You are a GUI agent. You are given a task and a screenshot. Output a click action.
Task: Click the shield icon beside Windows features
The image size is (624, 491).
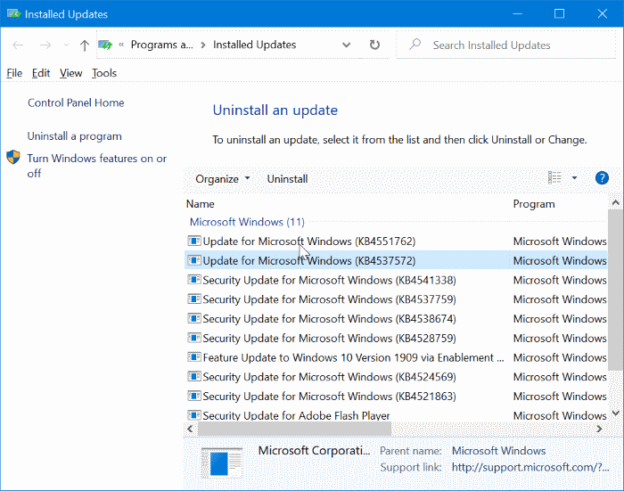pyautogui.click(x=13, y=157)
